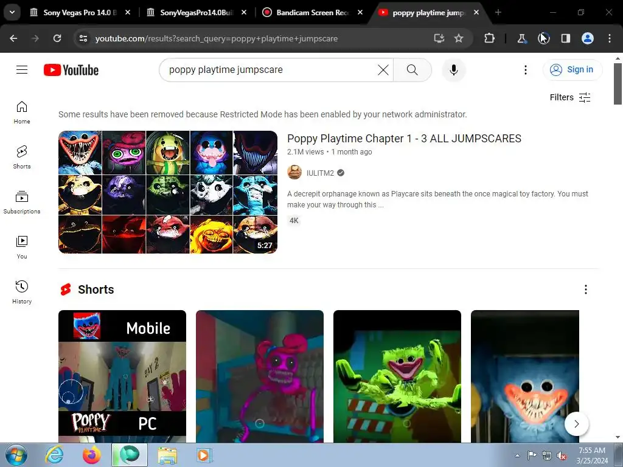This screenshot has height=467, width=623.
Task: Open File Explorer from the taskbar
Action: tap(167, 455)
